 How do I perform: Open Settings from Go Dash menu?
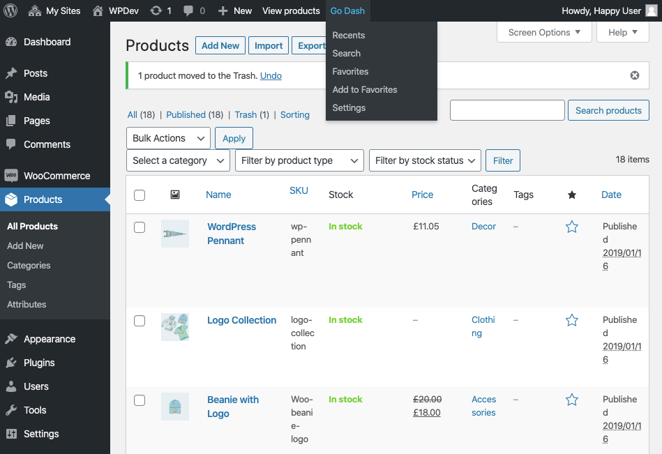tap(349, 107)
